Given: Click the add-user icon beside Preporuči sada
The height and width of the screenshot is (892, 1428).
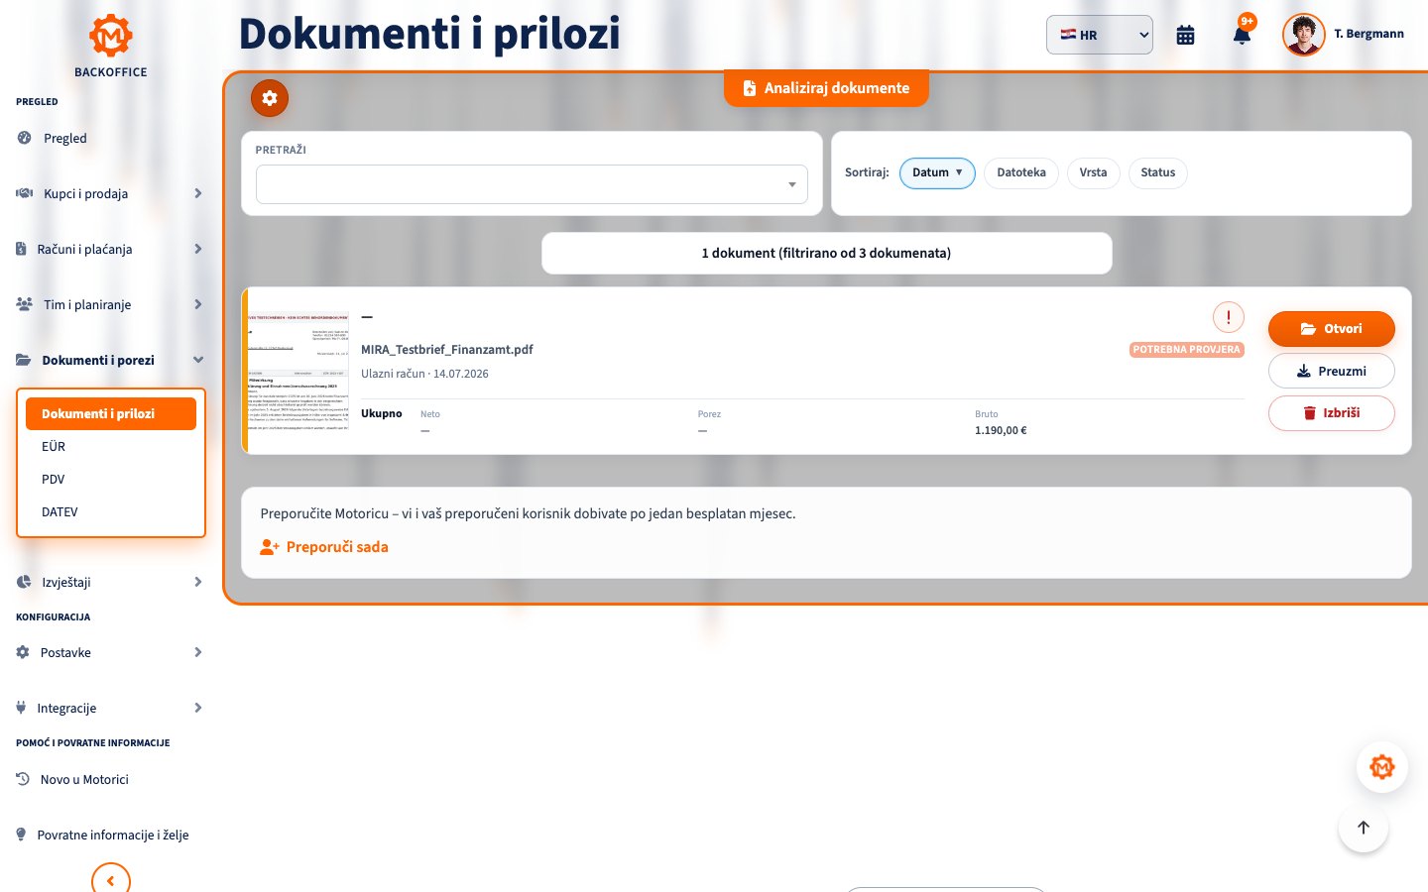Looking at the screenshot, I should pos(270,547).
